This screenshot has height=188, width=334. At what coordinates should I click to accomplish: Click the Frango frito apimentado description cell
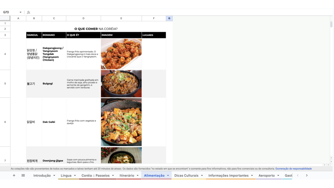tap(83, 54)
